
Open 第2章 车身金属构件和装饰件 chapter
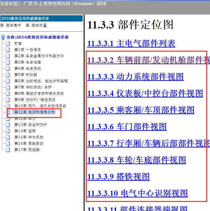(39, 56)
